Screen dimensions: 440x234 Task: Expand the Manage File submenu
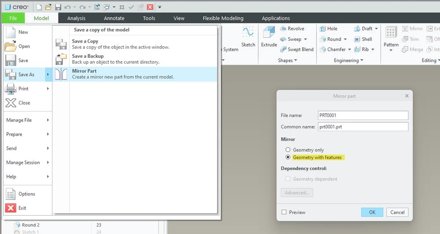[x=28, y=120]
